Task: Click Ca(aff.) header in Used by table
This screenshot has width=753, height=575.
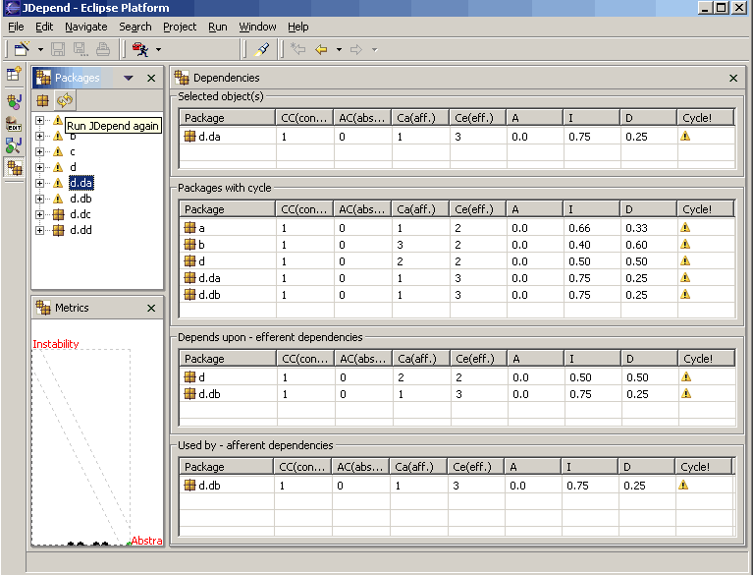Action: tap(418, 467)
